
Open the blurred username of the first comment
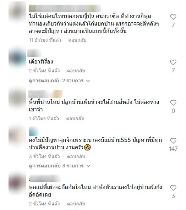pyautogui.click(x=65, y=8)
